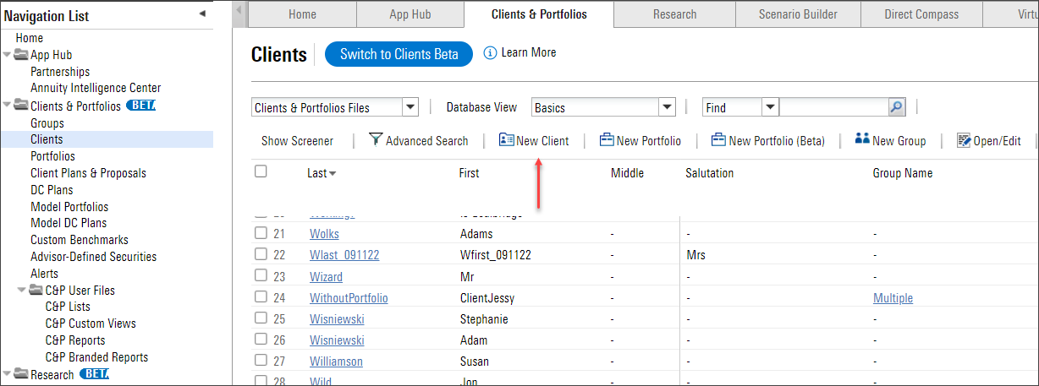The height and width of the screenshot is (386, 1039).
Task: Click the New Client card icon
Action: point(506,140)
